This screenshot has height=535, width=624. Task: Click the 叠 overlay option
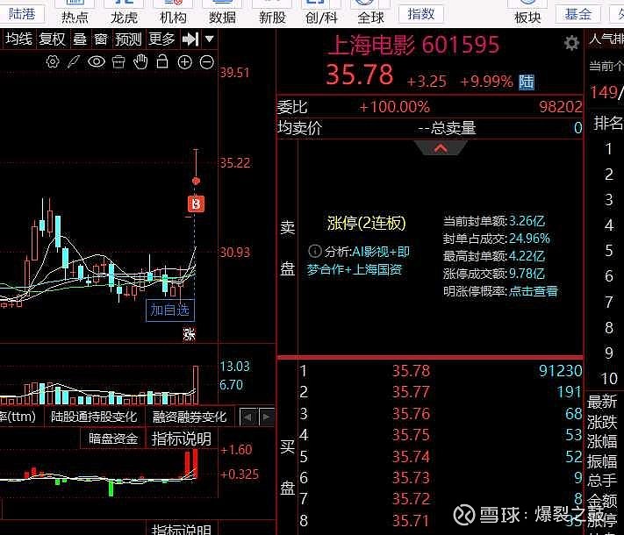coord(80,39)
